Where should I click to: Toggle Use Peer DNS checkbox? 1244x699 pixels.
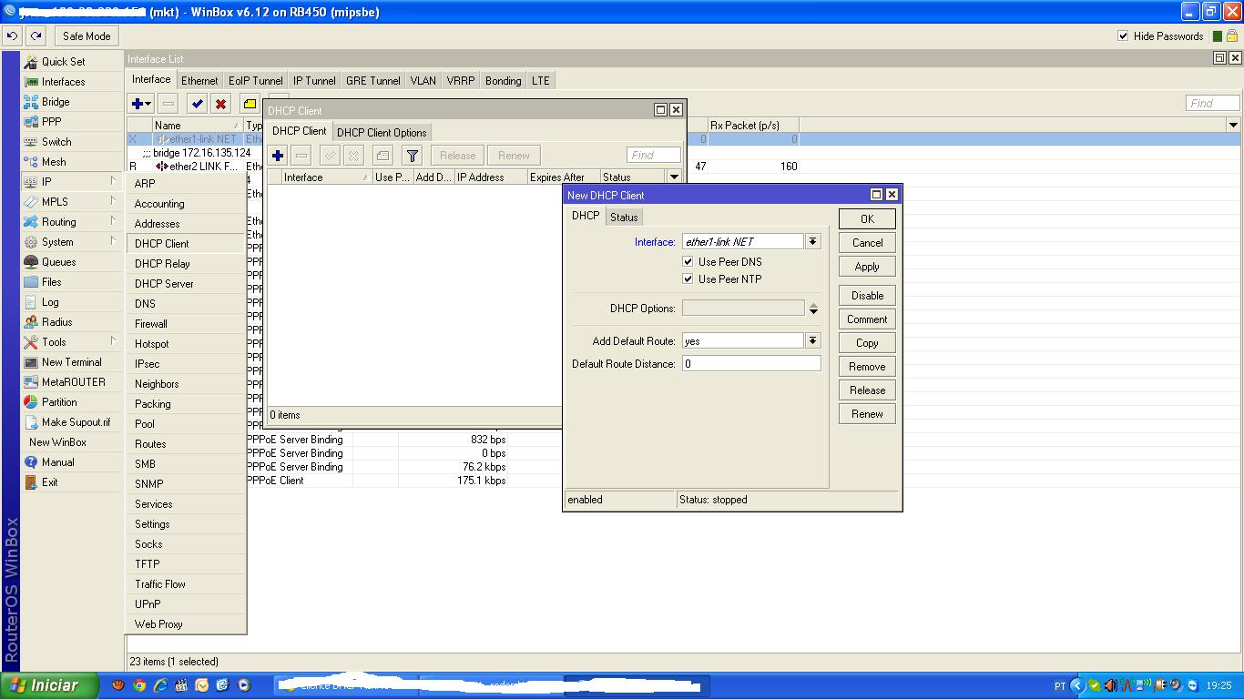(x=688, y=262)
